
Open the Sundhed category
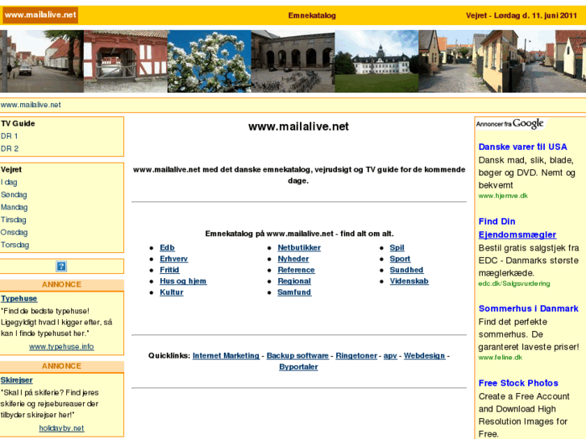tap(406, 270)
